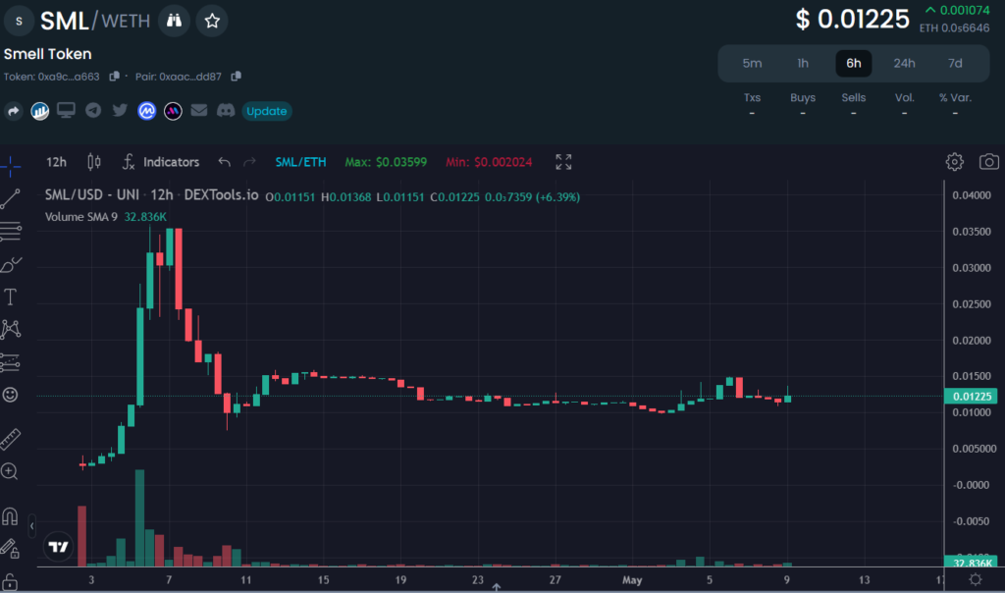Open the candlestick chart style dropdown

pos(94,162)
